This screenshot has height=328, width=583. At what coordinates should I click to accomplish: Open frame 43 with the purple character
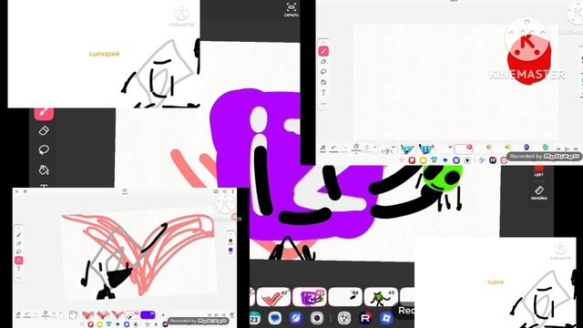[310, 298]
